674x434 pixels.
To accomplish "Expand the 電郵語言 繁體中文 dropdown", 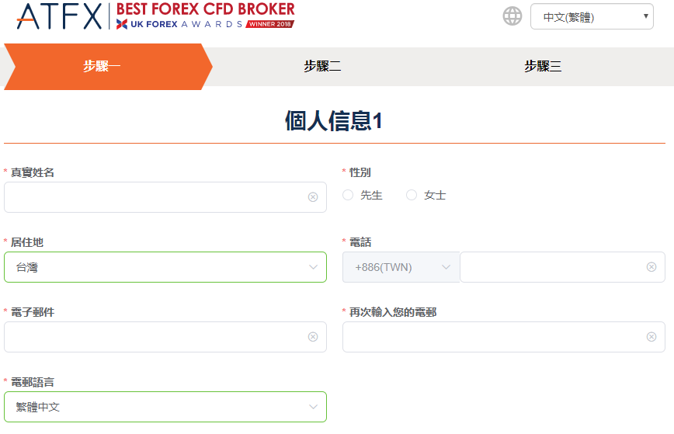I will point(165,407).
